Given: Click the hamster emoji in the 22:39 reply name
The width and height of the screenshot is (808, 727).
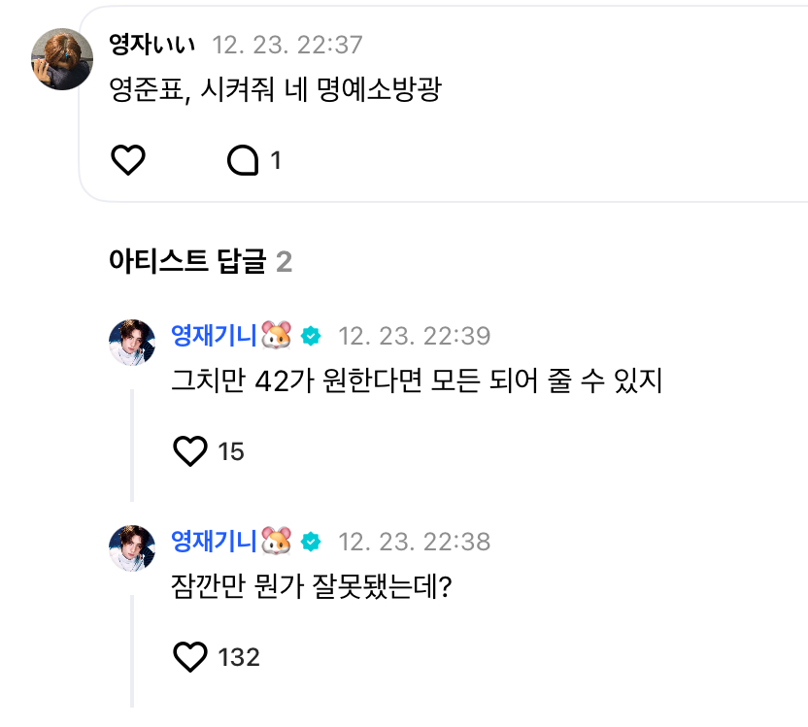Looking at the screenshot, I should click(277, 336).
